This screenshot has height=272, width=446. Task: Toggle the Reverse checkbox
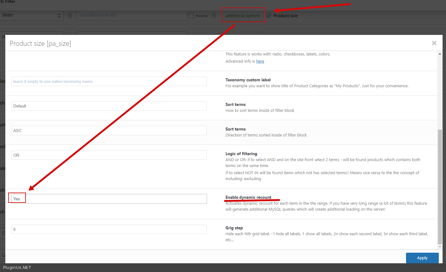point(191,16)
